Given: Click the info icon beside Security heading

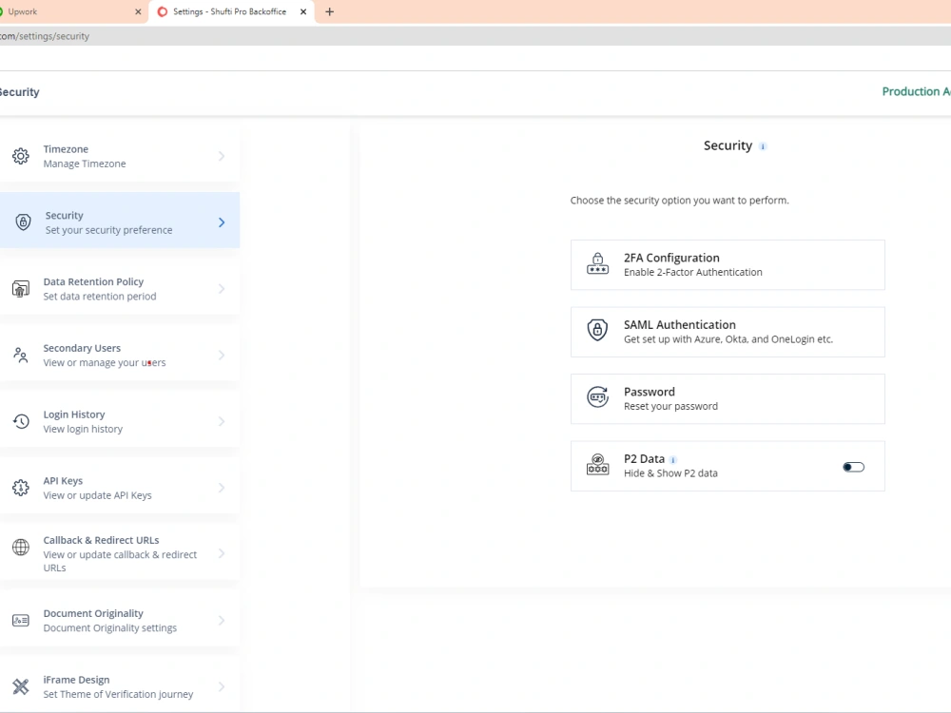Looking at the screenshot, I should (763, 146).
